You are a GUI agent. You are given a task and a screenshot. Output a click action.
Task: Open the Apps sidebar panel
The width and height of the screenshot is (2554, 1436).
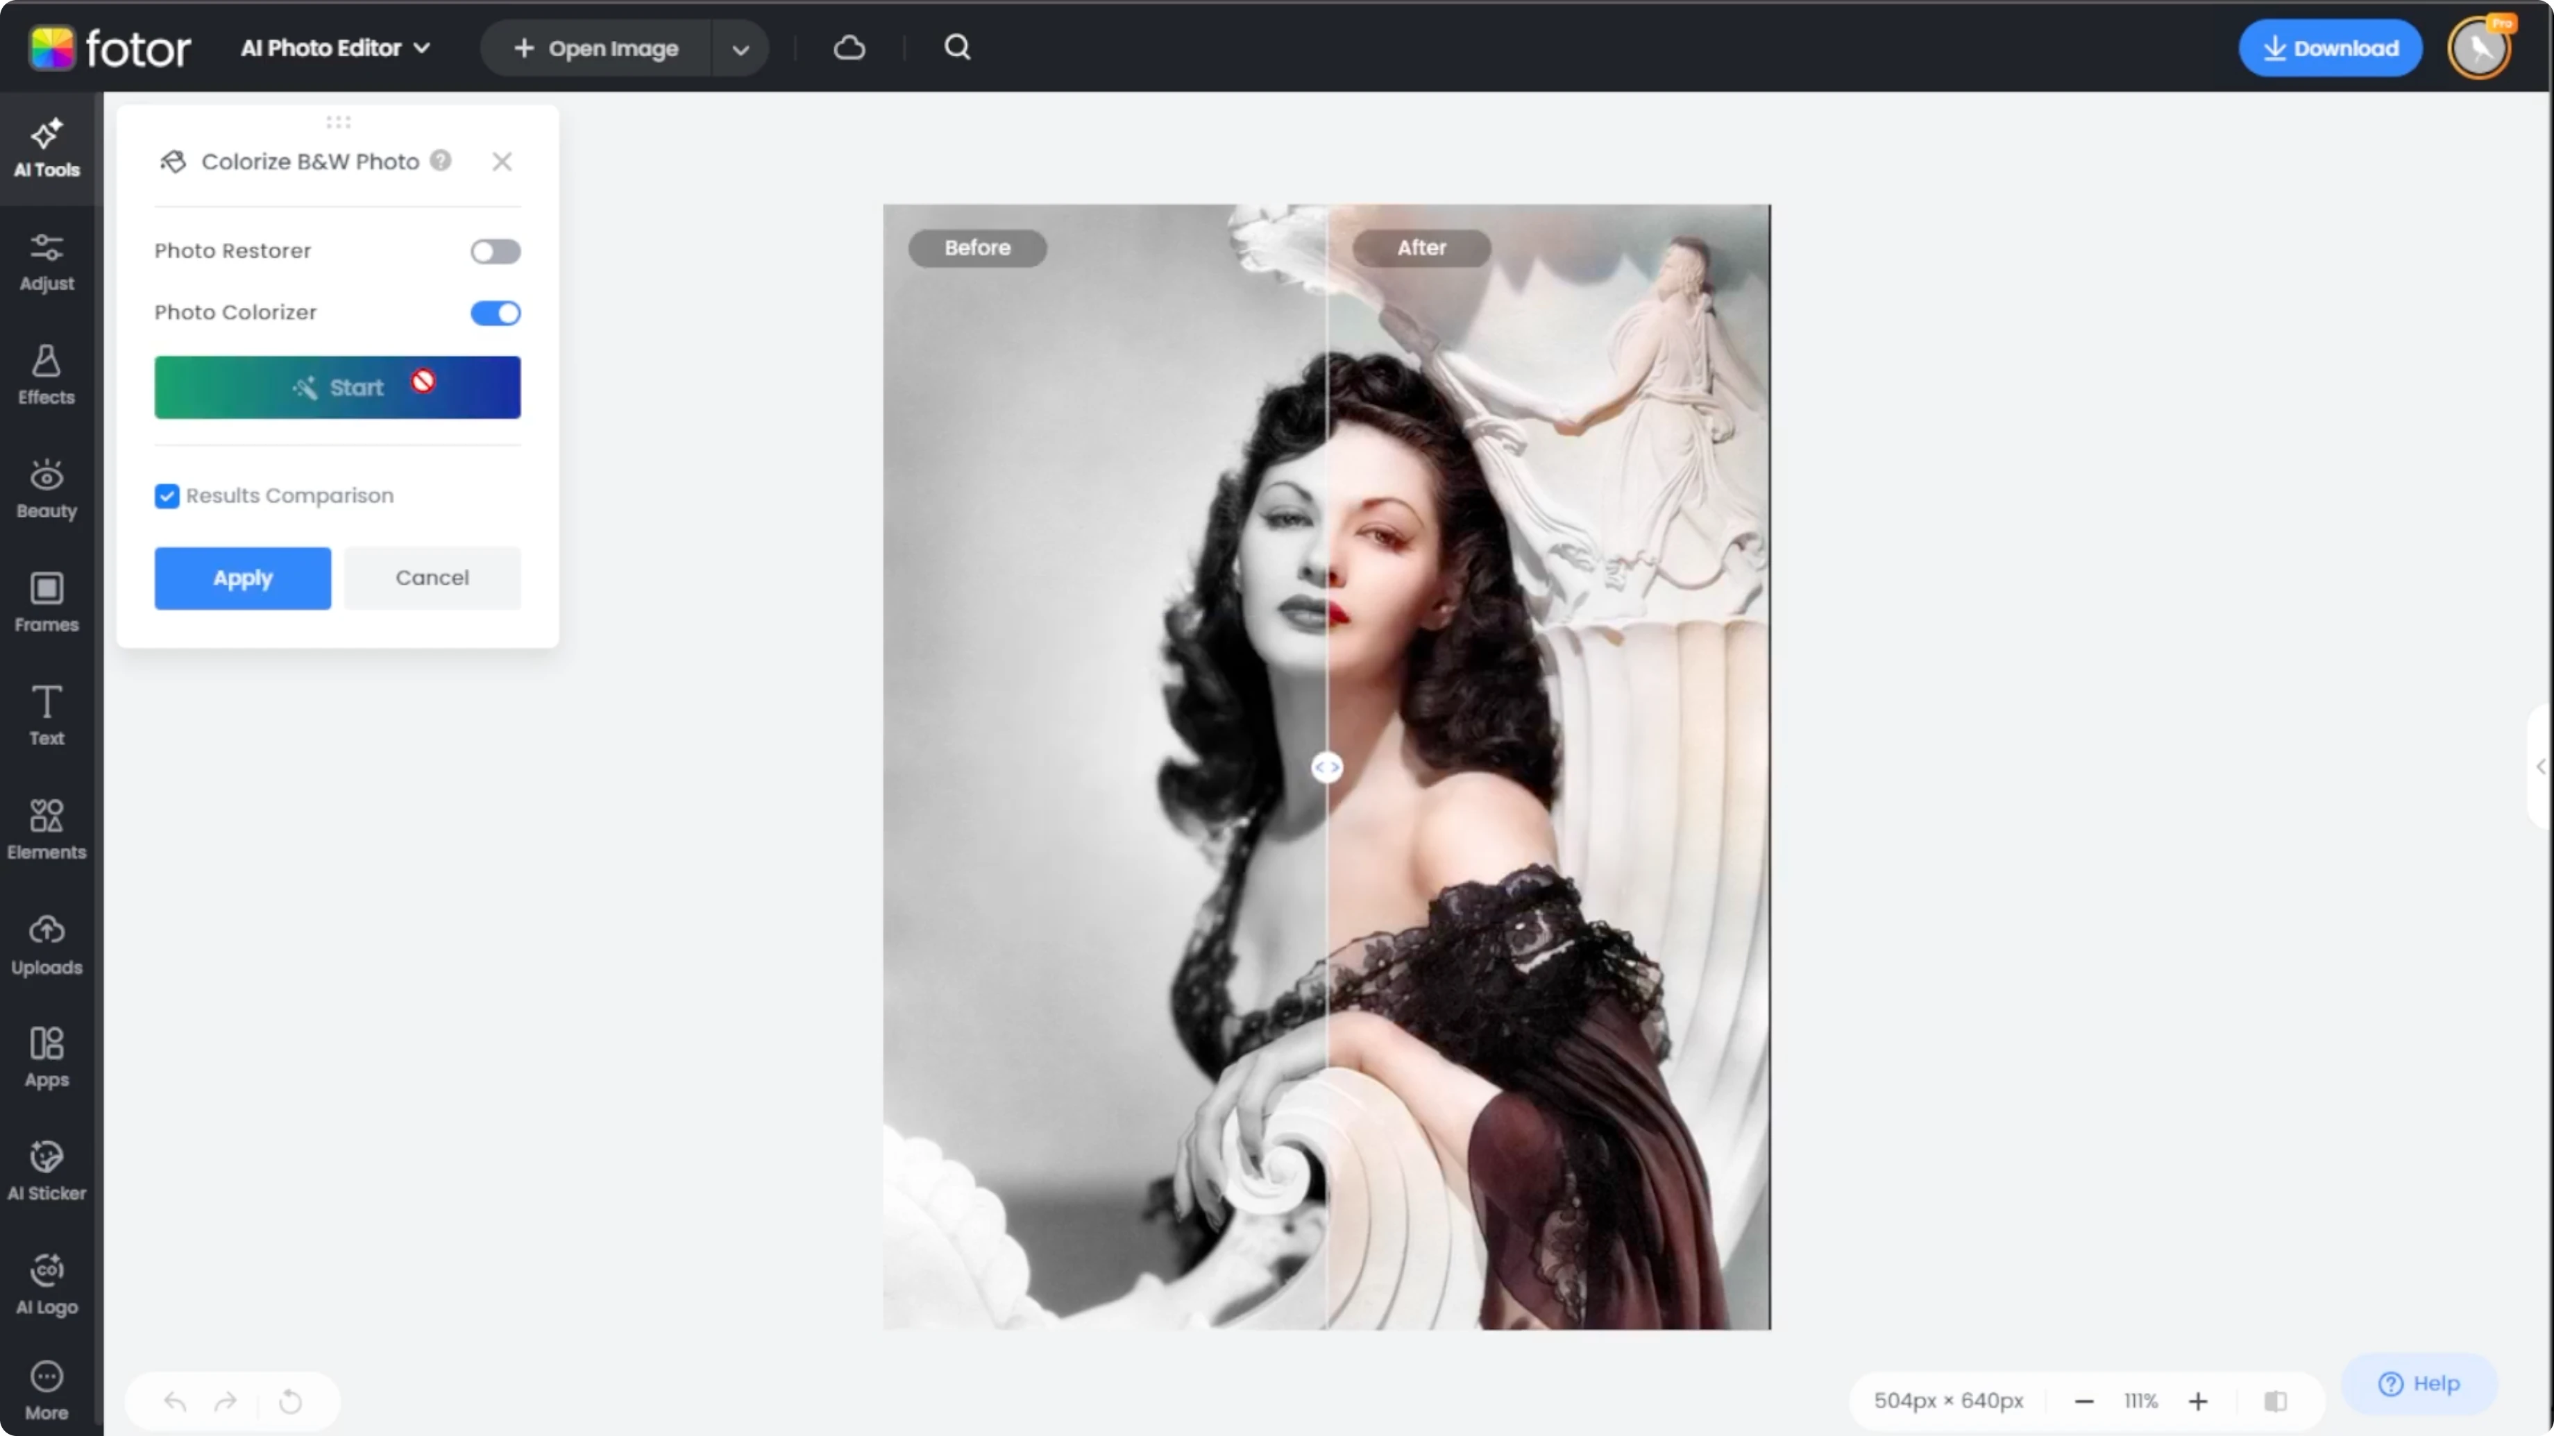pyautogui.click(x=46, y=1059)
